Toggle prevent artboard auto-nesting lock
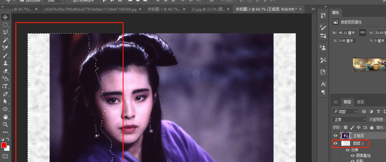The width and height of the screenshot is (386, 162). [365, 128]
